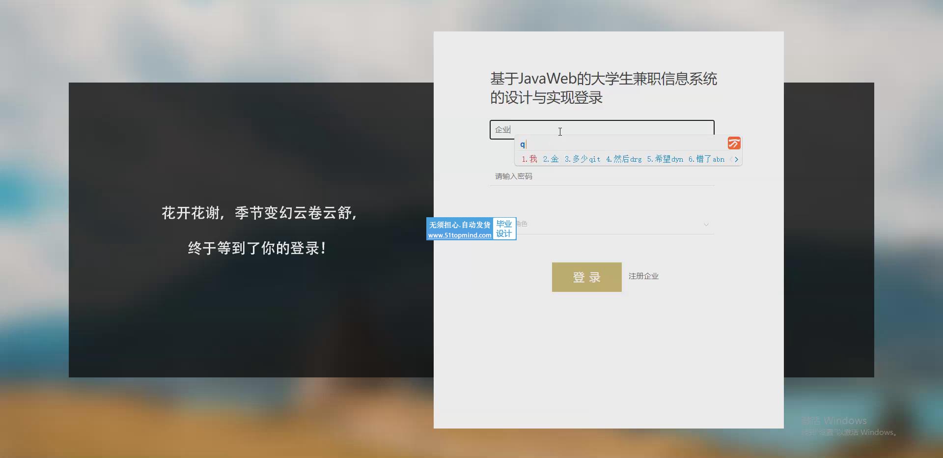Screen dimensions: 943x458
Task: Select candidate 1 "我" in IME bar
Action: click(x=529, y=159)
